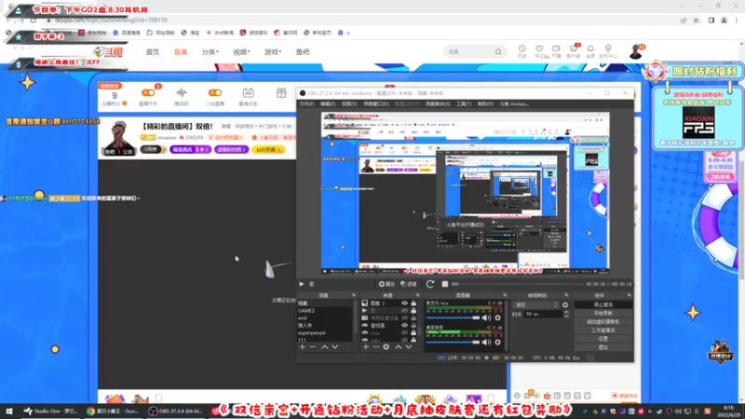
Task: Go to 鱼吧 tab on Douyu site
Action: pos(303,52)
